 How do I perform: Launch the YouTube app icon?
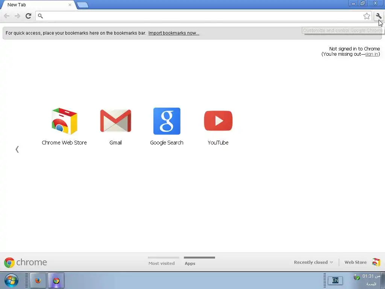pos(218,121)
